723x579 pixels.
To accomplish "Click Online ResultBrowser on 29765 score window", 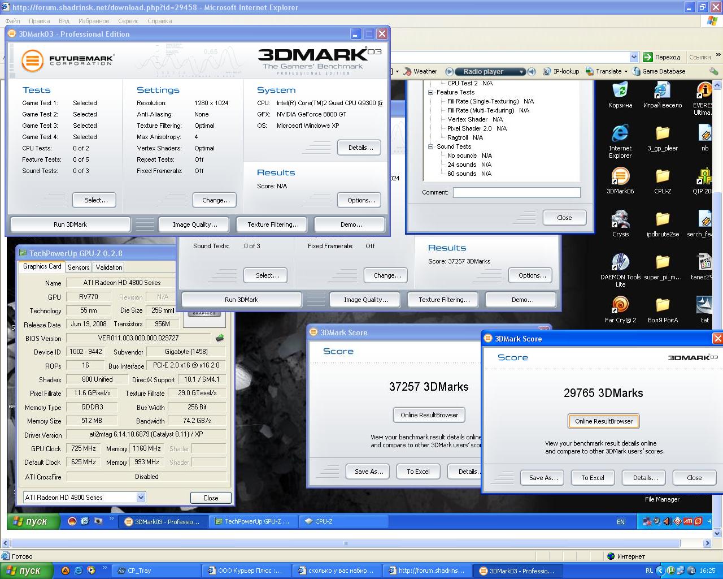I will tap(604, 421).
